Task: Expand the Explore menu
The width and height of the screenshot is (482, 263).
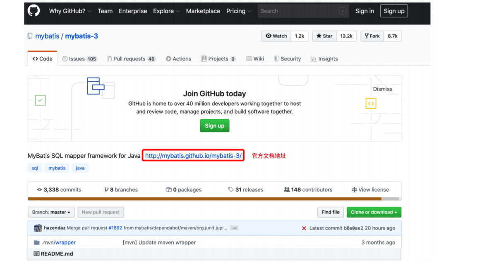Action: (166, 11)
